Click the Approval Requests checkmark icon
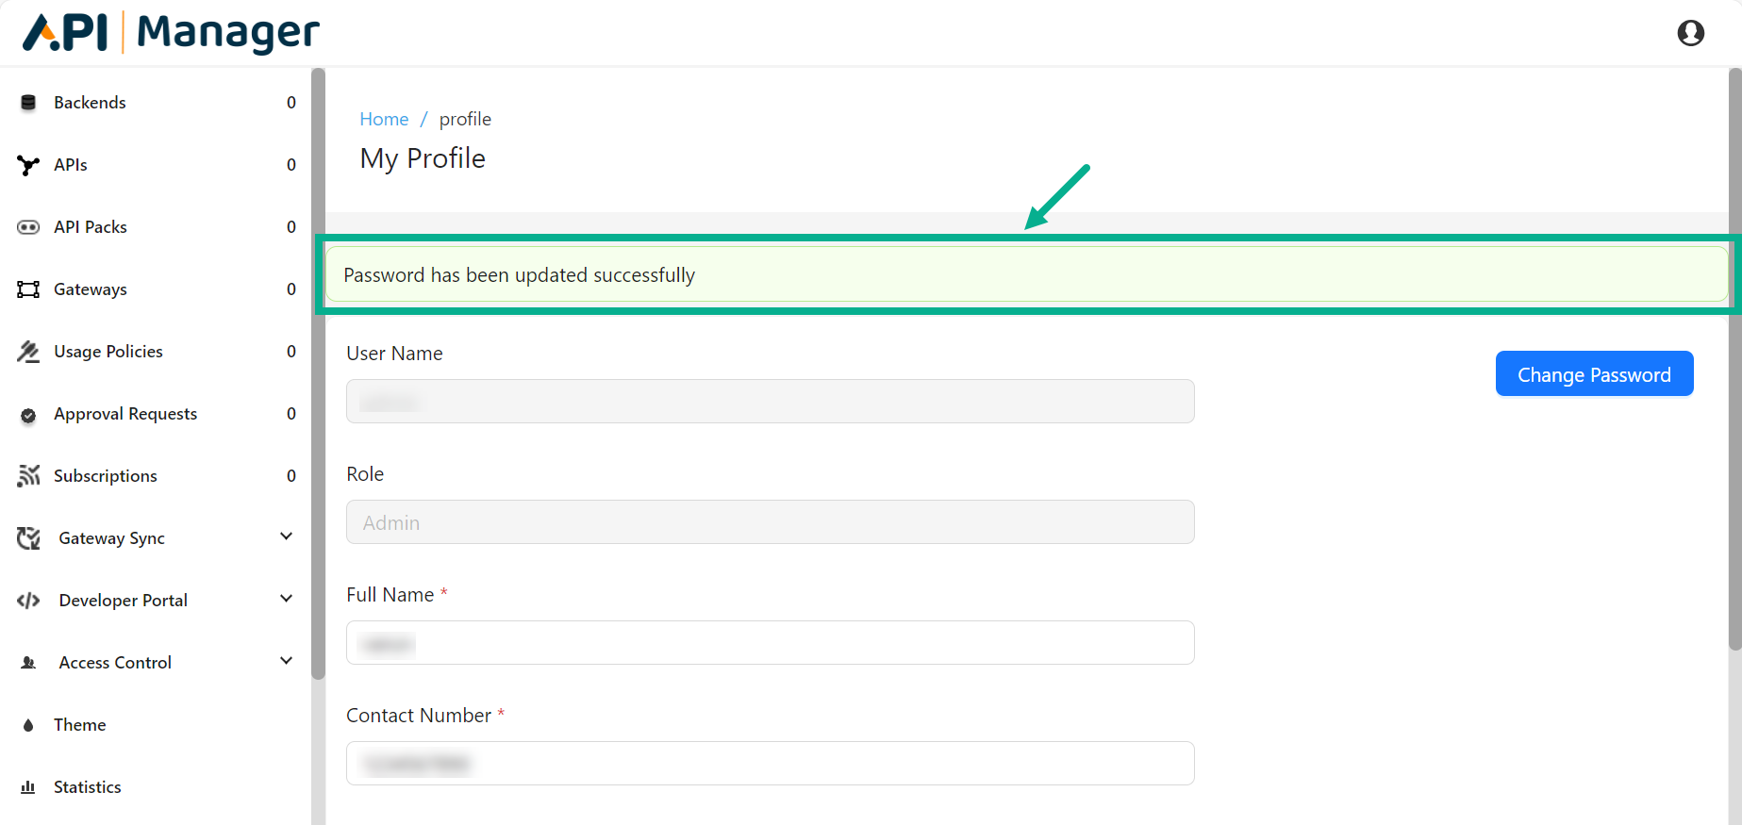Viewport: 1742px width, 825px height. point(28,413)
